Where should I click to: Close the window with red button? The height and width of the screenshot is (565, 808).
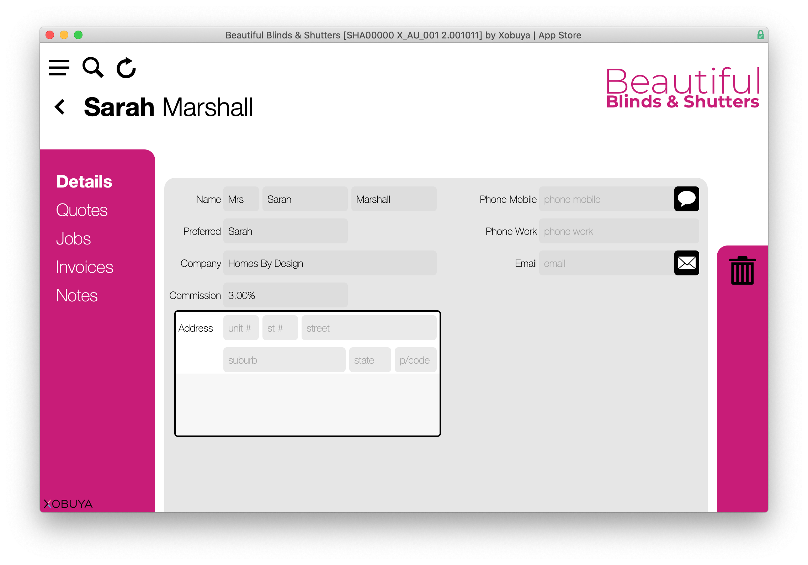click(x=50, y=35)
